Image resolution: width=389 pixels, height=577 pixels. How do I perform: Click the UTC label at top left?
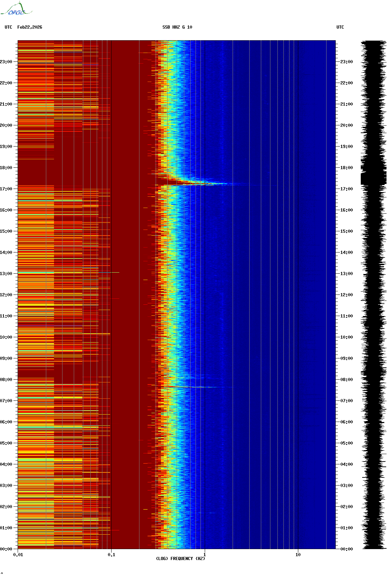coord(8,27)
